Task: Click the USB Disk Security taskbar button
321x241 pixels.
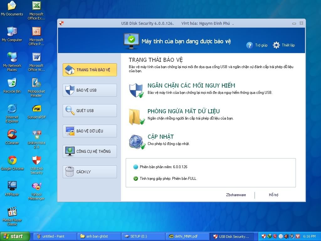Action: [x=232, y=236]
